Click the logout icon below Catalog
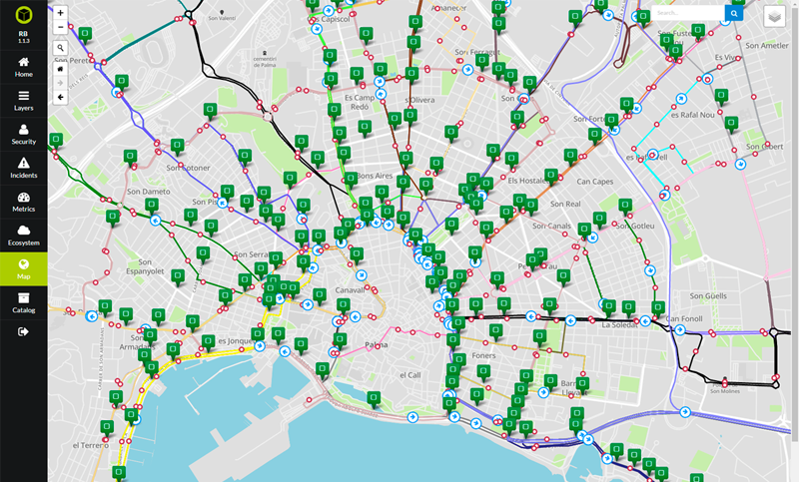Viewport: 799px width, 482px height. (x=23, y=332)
